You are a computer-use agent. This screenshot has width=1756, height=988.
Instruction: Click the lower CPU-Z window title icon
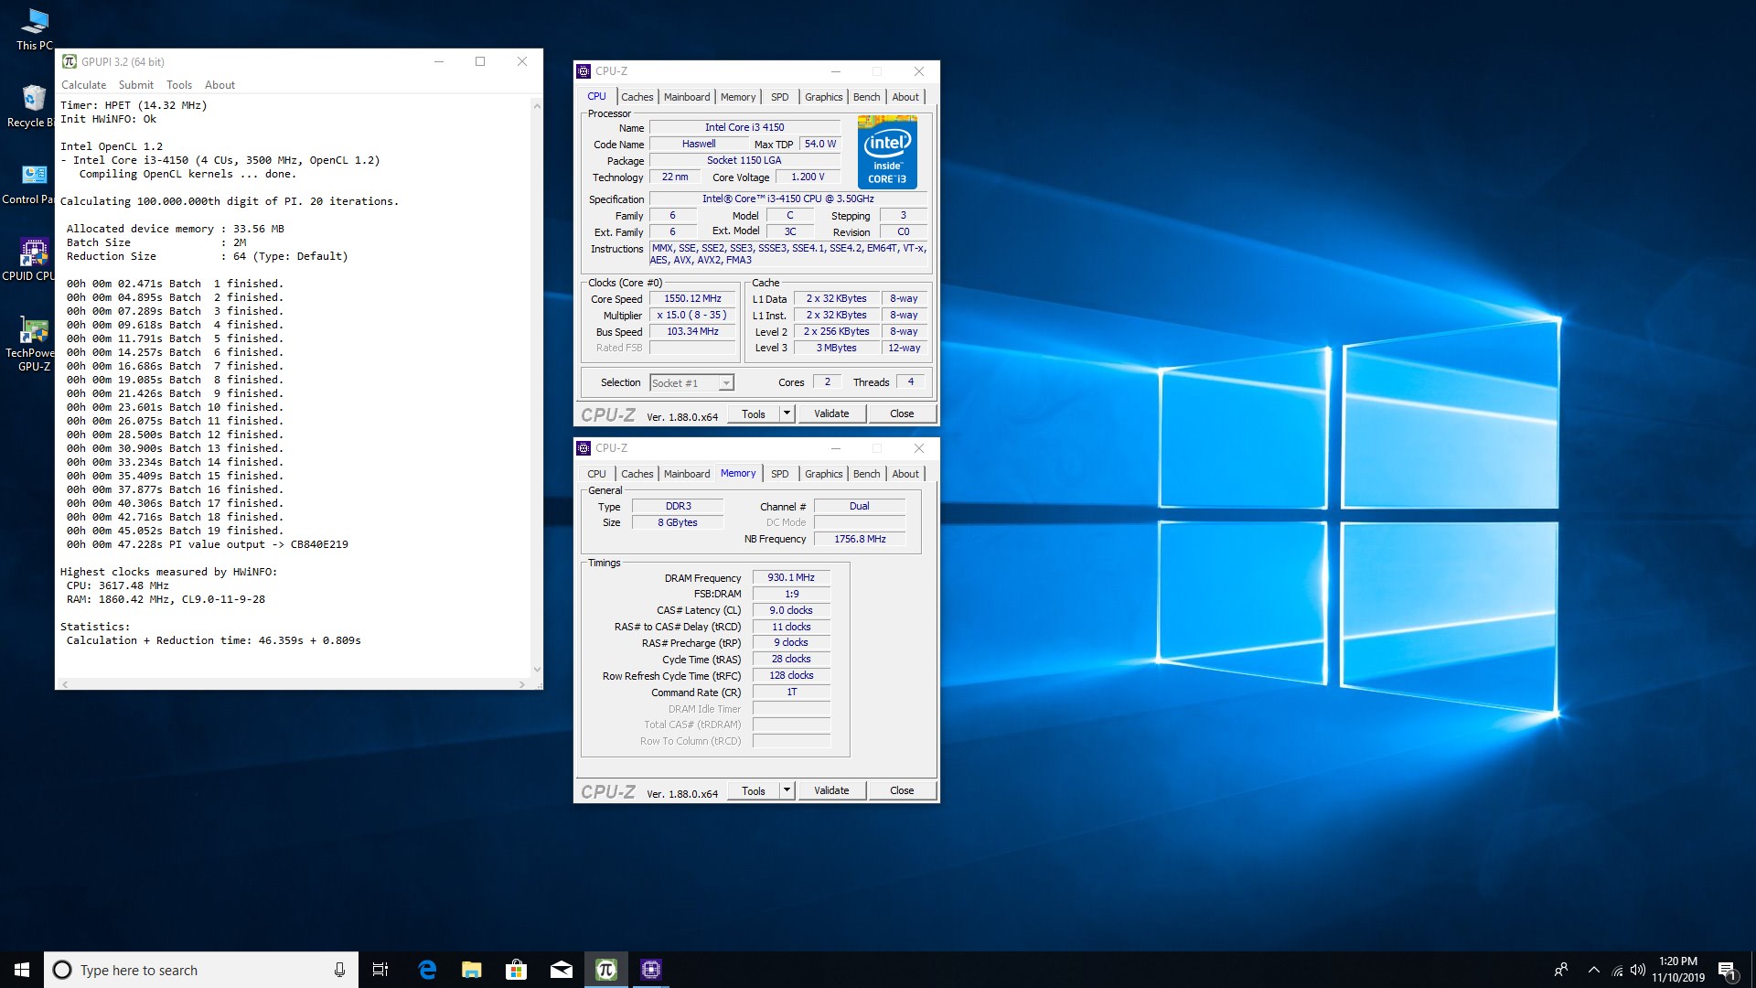584,448
